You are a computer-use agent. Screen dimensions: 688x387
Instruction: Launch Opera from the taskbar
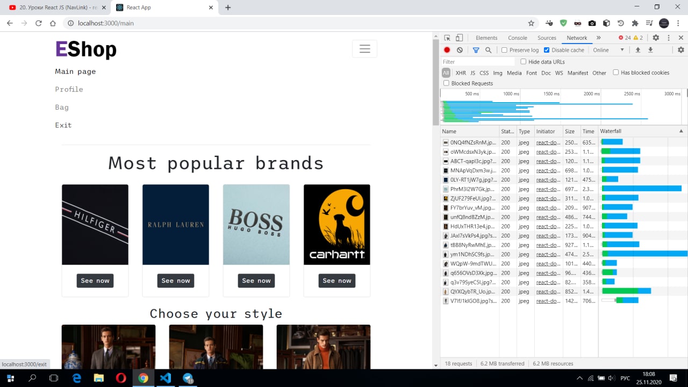coord(121,378)
